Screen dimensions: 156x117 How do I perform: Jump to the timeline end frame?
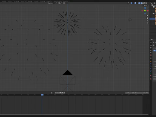(x=64, y=93)
